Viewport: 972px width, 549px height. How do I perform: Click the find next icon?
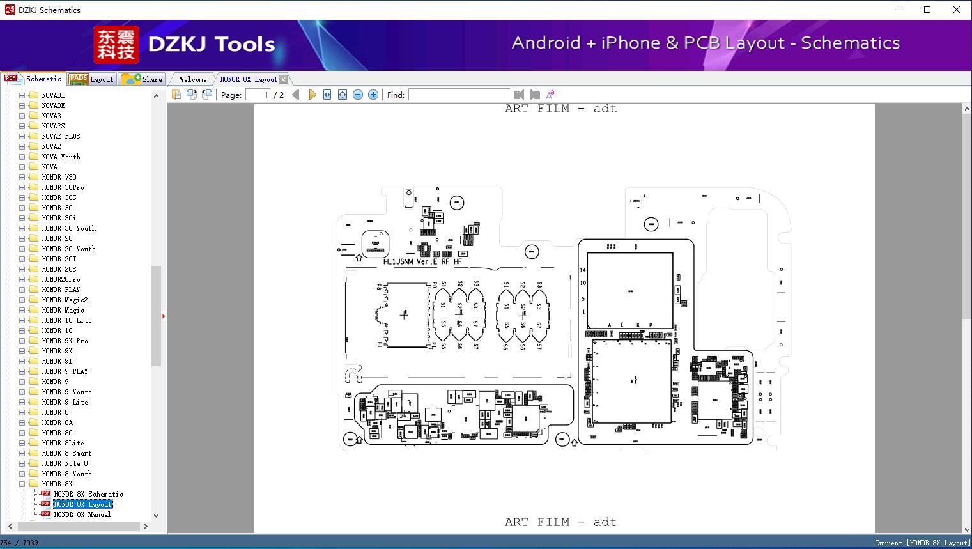(535, 95)
